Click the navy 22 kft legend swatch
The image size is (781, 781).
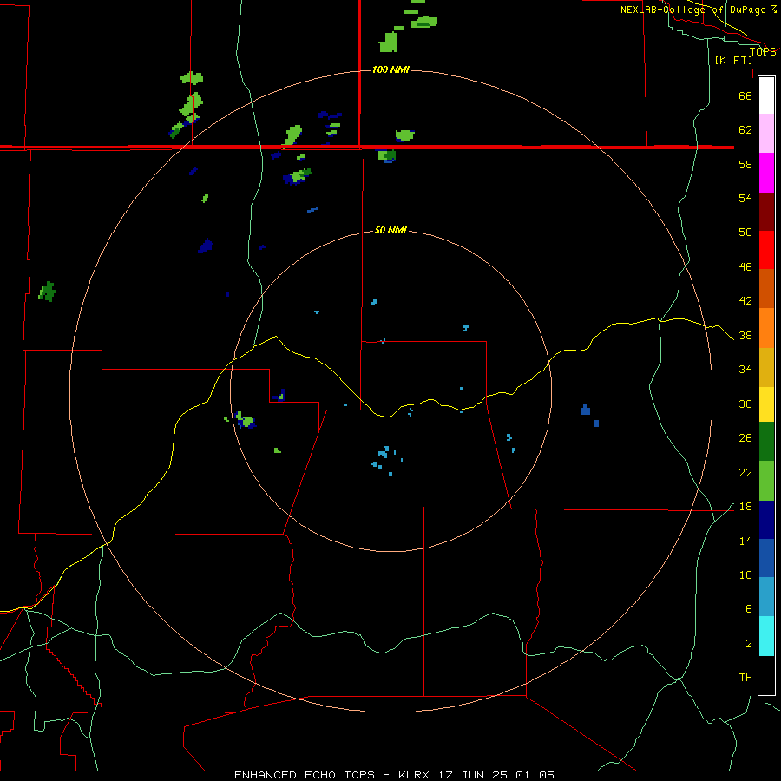(766, 520)
